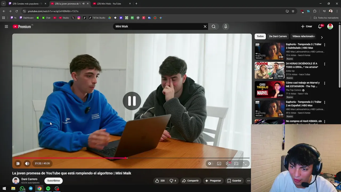Open 'Todos los marcadores' folder
Screen dimensions: 341x192
click(x=326, y=18)
